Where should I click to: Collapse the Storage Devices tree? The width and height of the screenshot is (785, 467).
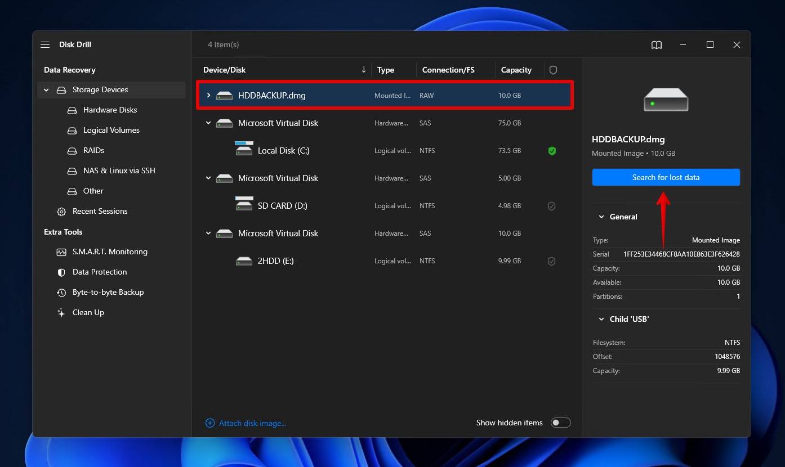click(46, 90)
